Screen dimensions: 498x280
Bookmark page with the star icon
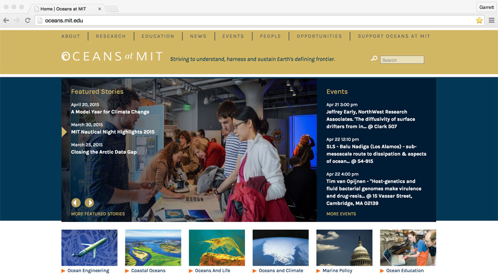[x=479, y=20]
